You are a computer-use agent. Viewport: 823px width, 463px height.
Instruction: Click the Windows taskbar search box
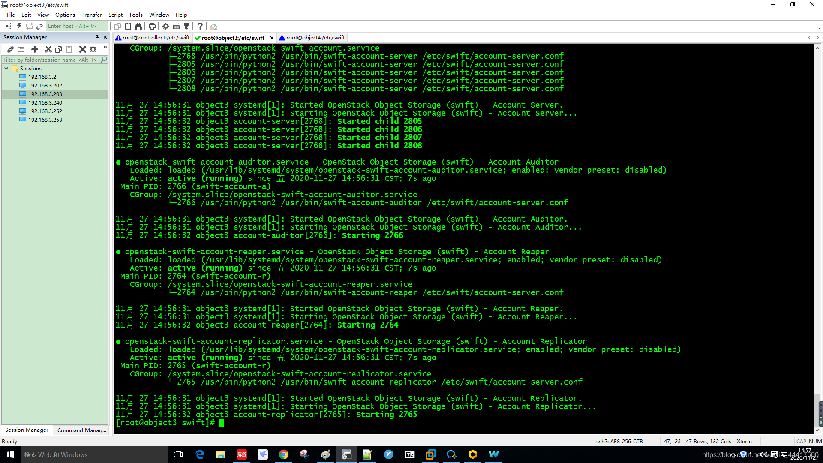pos(94,454)
